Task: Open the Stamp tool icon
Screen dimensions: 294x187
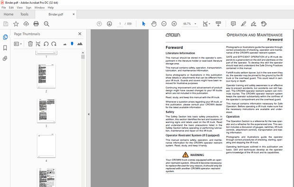Action: [x=264, y=24]
